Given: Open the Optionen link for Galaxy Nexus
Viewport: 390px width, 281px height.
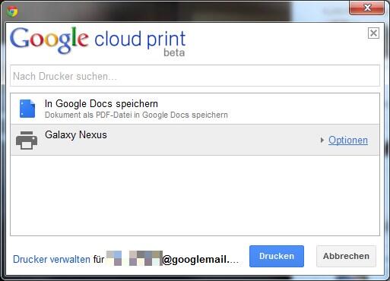Looking at the screenshot, I should click(x=348, y=140).
